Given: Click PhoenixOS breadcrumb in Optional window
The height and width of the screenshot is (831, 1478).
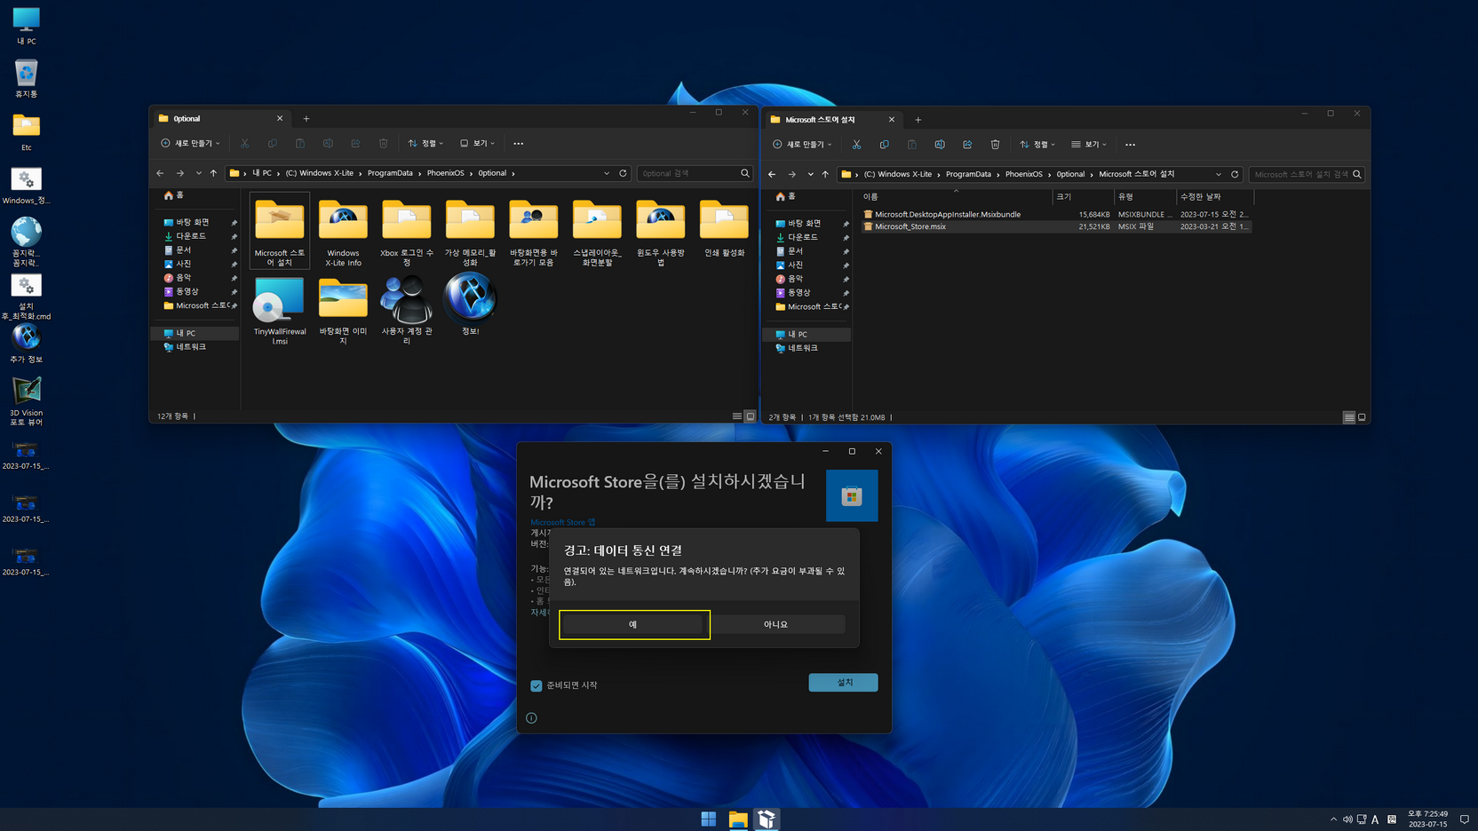Looking at the screenshot, I should tap(445, 173).
